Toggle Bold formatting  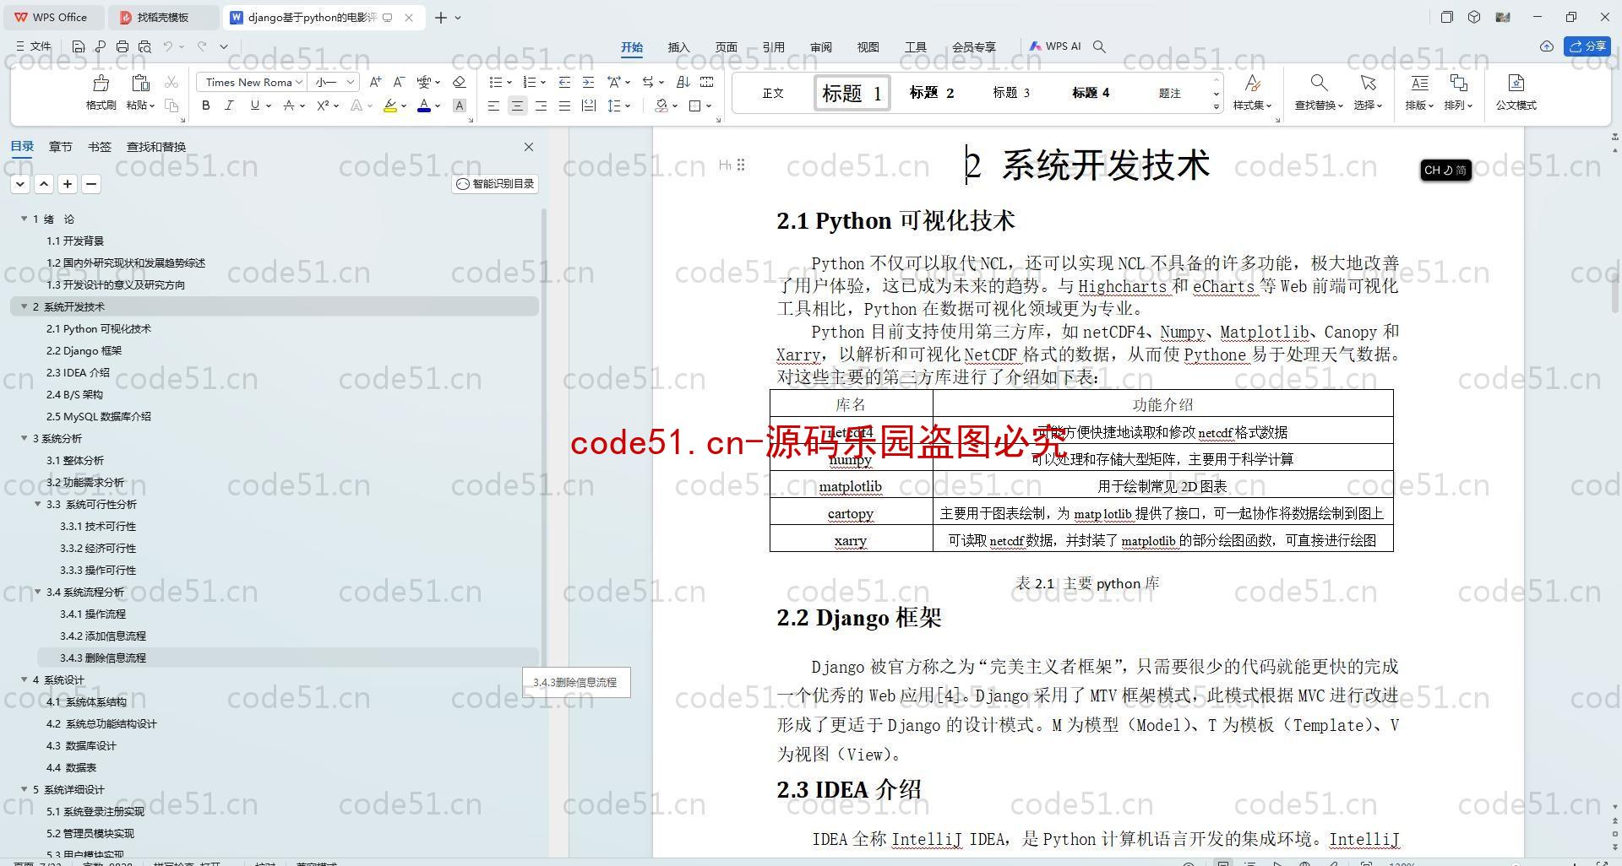[205, 106]
